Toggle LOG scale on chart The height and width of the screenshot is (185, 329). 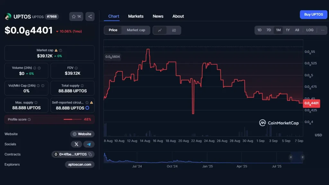pos(310,30)
